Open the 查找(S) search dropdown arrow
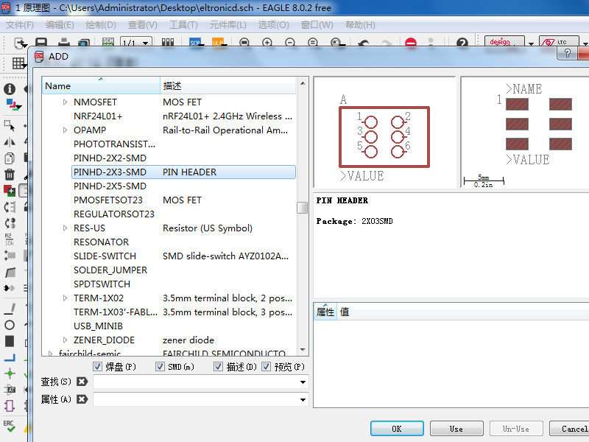The height and width of the screenshot is (442, 589). click(x=303, y=382)
